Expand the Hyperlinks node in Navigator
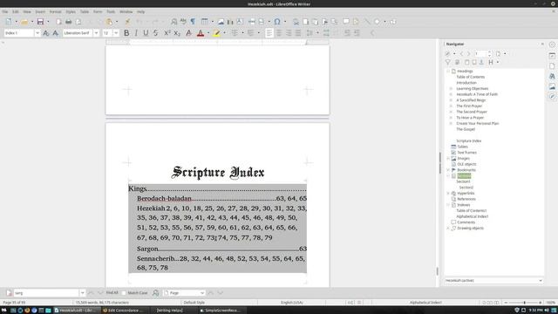The height and width of the screenshot is (314, 558). tap(448, 194)
